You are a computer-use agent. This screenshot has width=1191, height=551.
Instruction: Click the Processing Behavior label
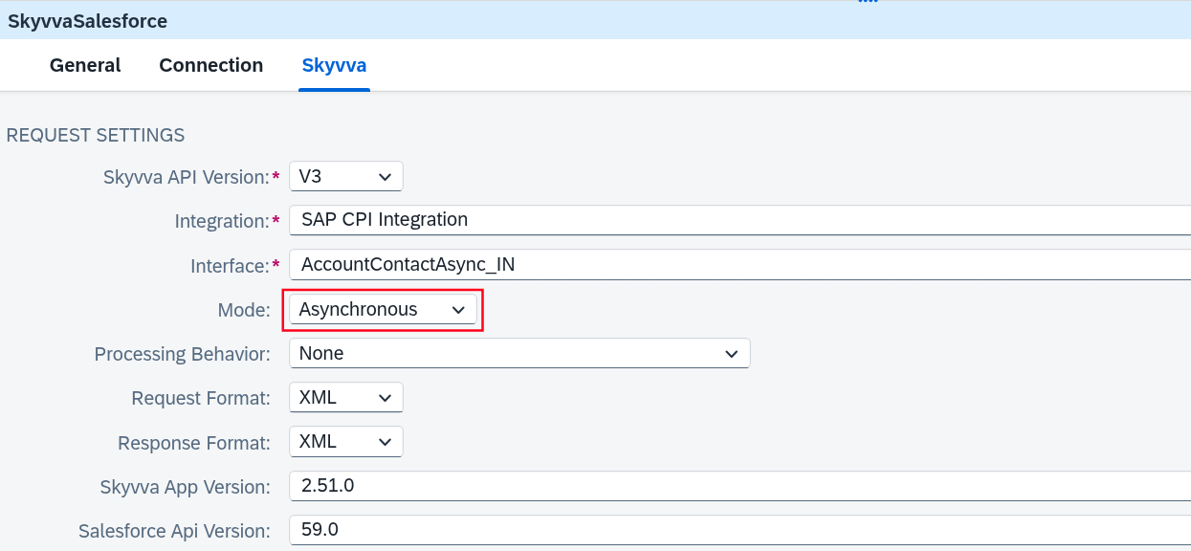click(x=183, y=354)
